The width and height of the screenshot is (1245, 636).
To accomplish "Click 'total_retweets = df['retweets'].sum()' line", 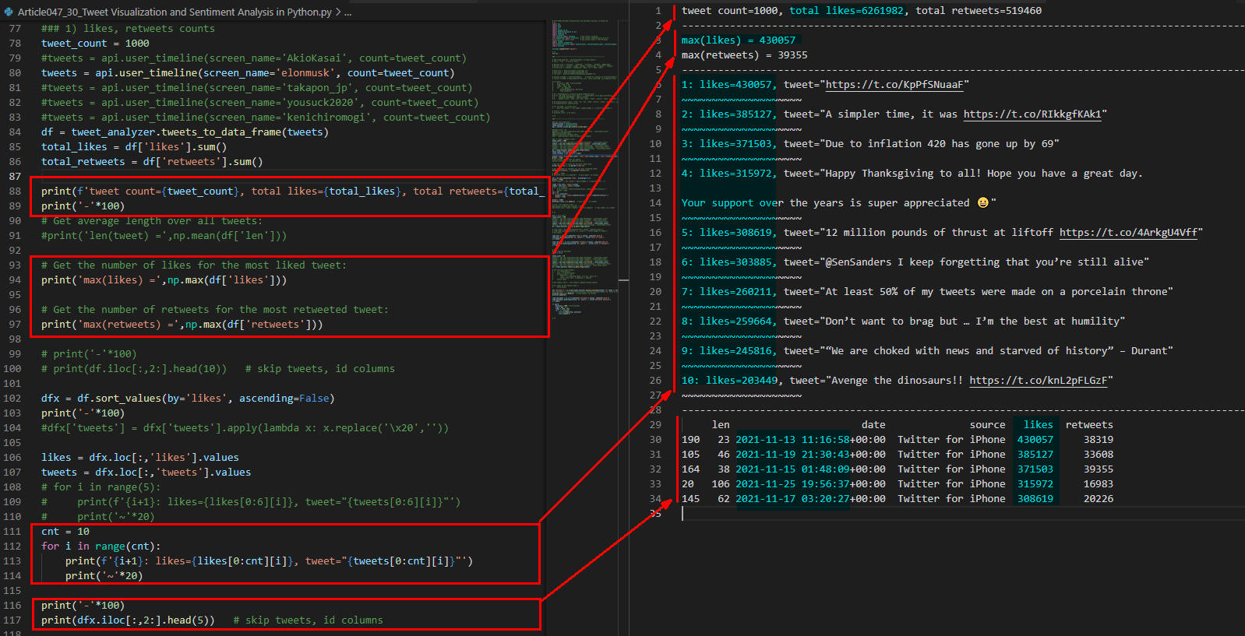I will click(152, 161).
